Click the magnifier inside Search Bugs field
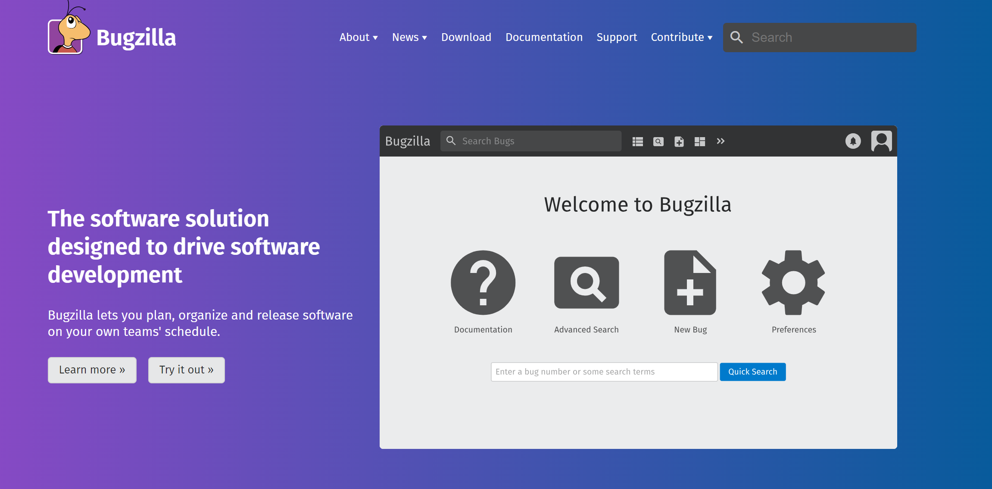Screen dimensions: 992x489 click(x=451, y=141)
